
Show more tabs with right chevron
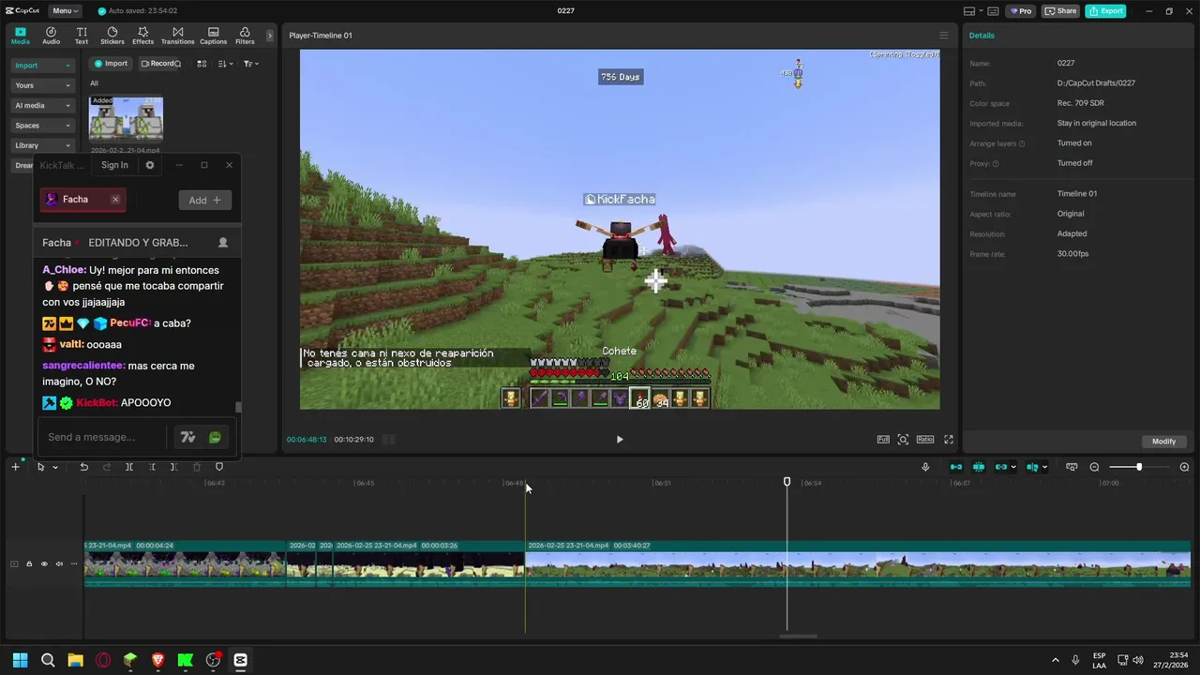click(x=270, y=36)
